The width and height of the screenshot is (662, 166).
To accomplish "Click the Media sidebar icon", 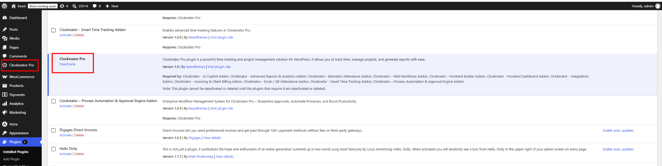I will 5,38.
